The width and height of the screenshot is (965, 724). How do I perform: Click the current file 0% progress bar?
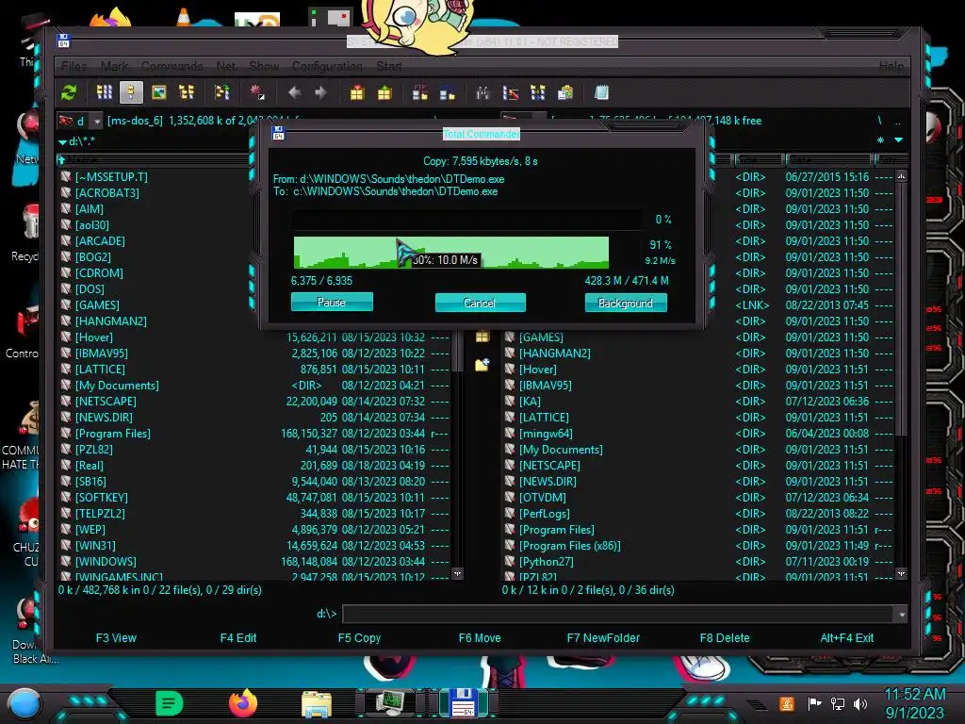pos(467,220)
